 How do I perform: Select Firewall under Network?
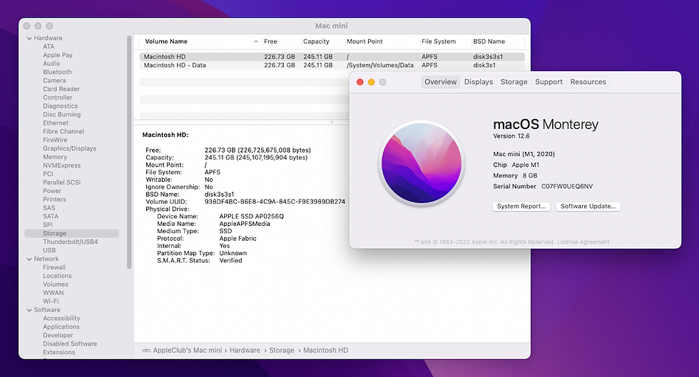point(54,267)
